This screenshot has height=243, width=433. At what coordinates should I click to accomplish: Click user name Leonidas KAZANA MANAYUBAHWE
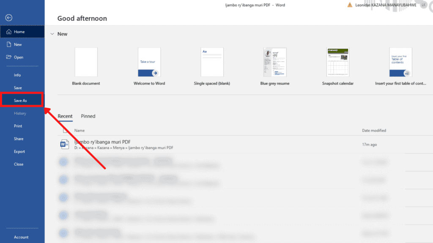pyautogui.click(x=386, y=5)
